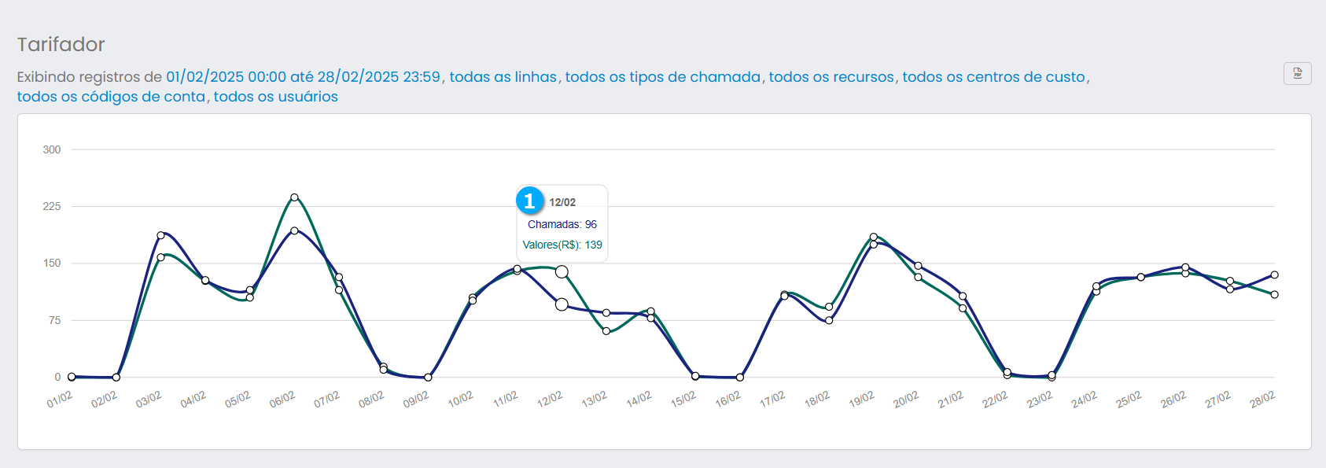
Task: Click the green Valores point on 12/02
Action: click(x=562, y=271)
